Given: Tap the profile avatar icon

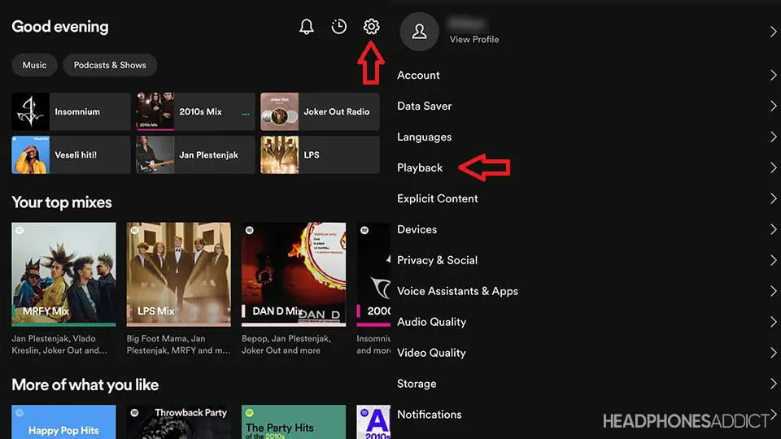Looking at the screenshot, I should point(419,32).
